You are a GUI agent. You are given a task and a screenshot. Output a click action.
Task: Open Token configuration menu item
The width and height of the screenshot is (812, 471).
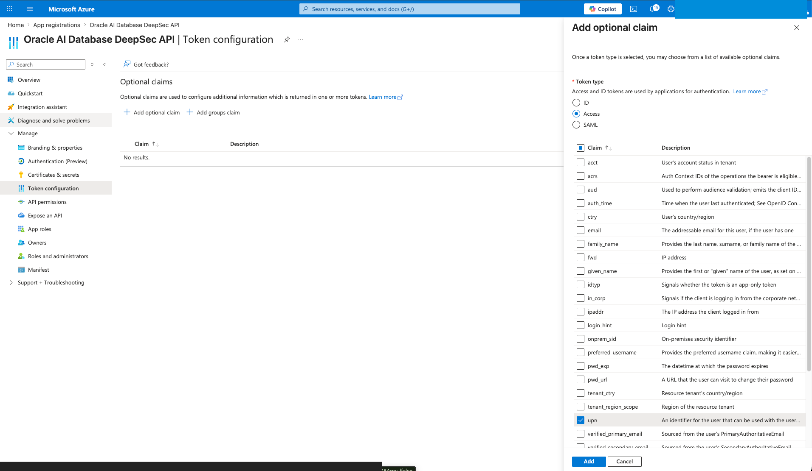[x=56, y=188]
